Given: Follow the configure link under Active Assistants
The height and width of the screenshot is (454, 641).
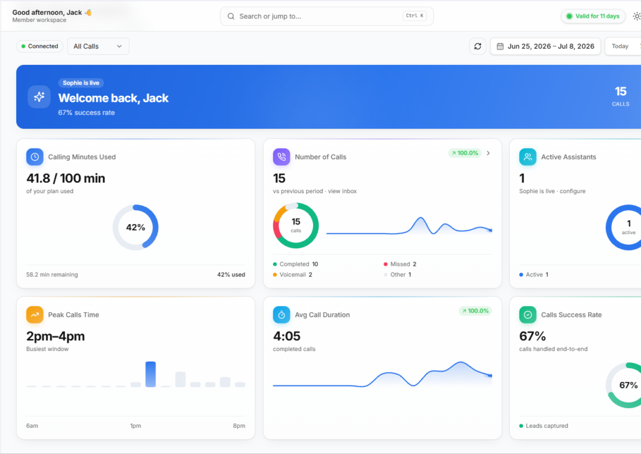Looking at the screenshot, I should pos(572,191).
